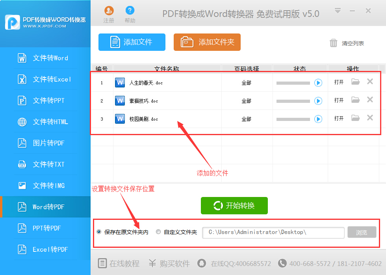Remove 校园美剧.doc with X icon
386x275 pixels.
click(x=370, y=118)
